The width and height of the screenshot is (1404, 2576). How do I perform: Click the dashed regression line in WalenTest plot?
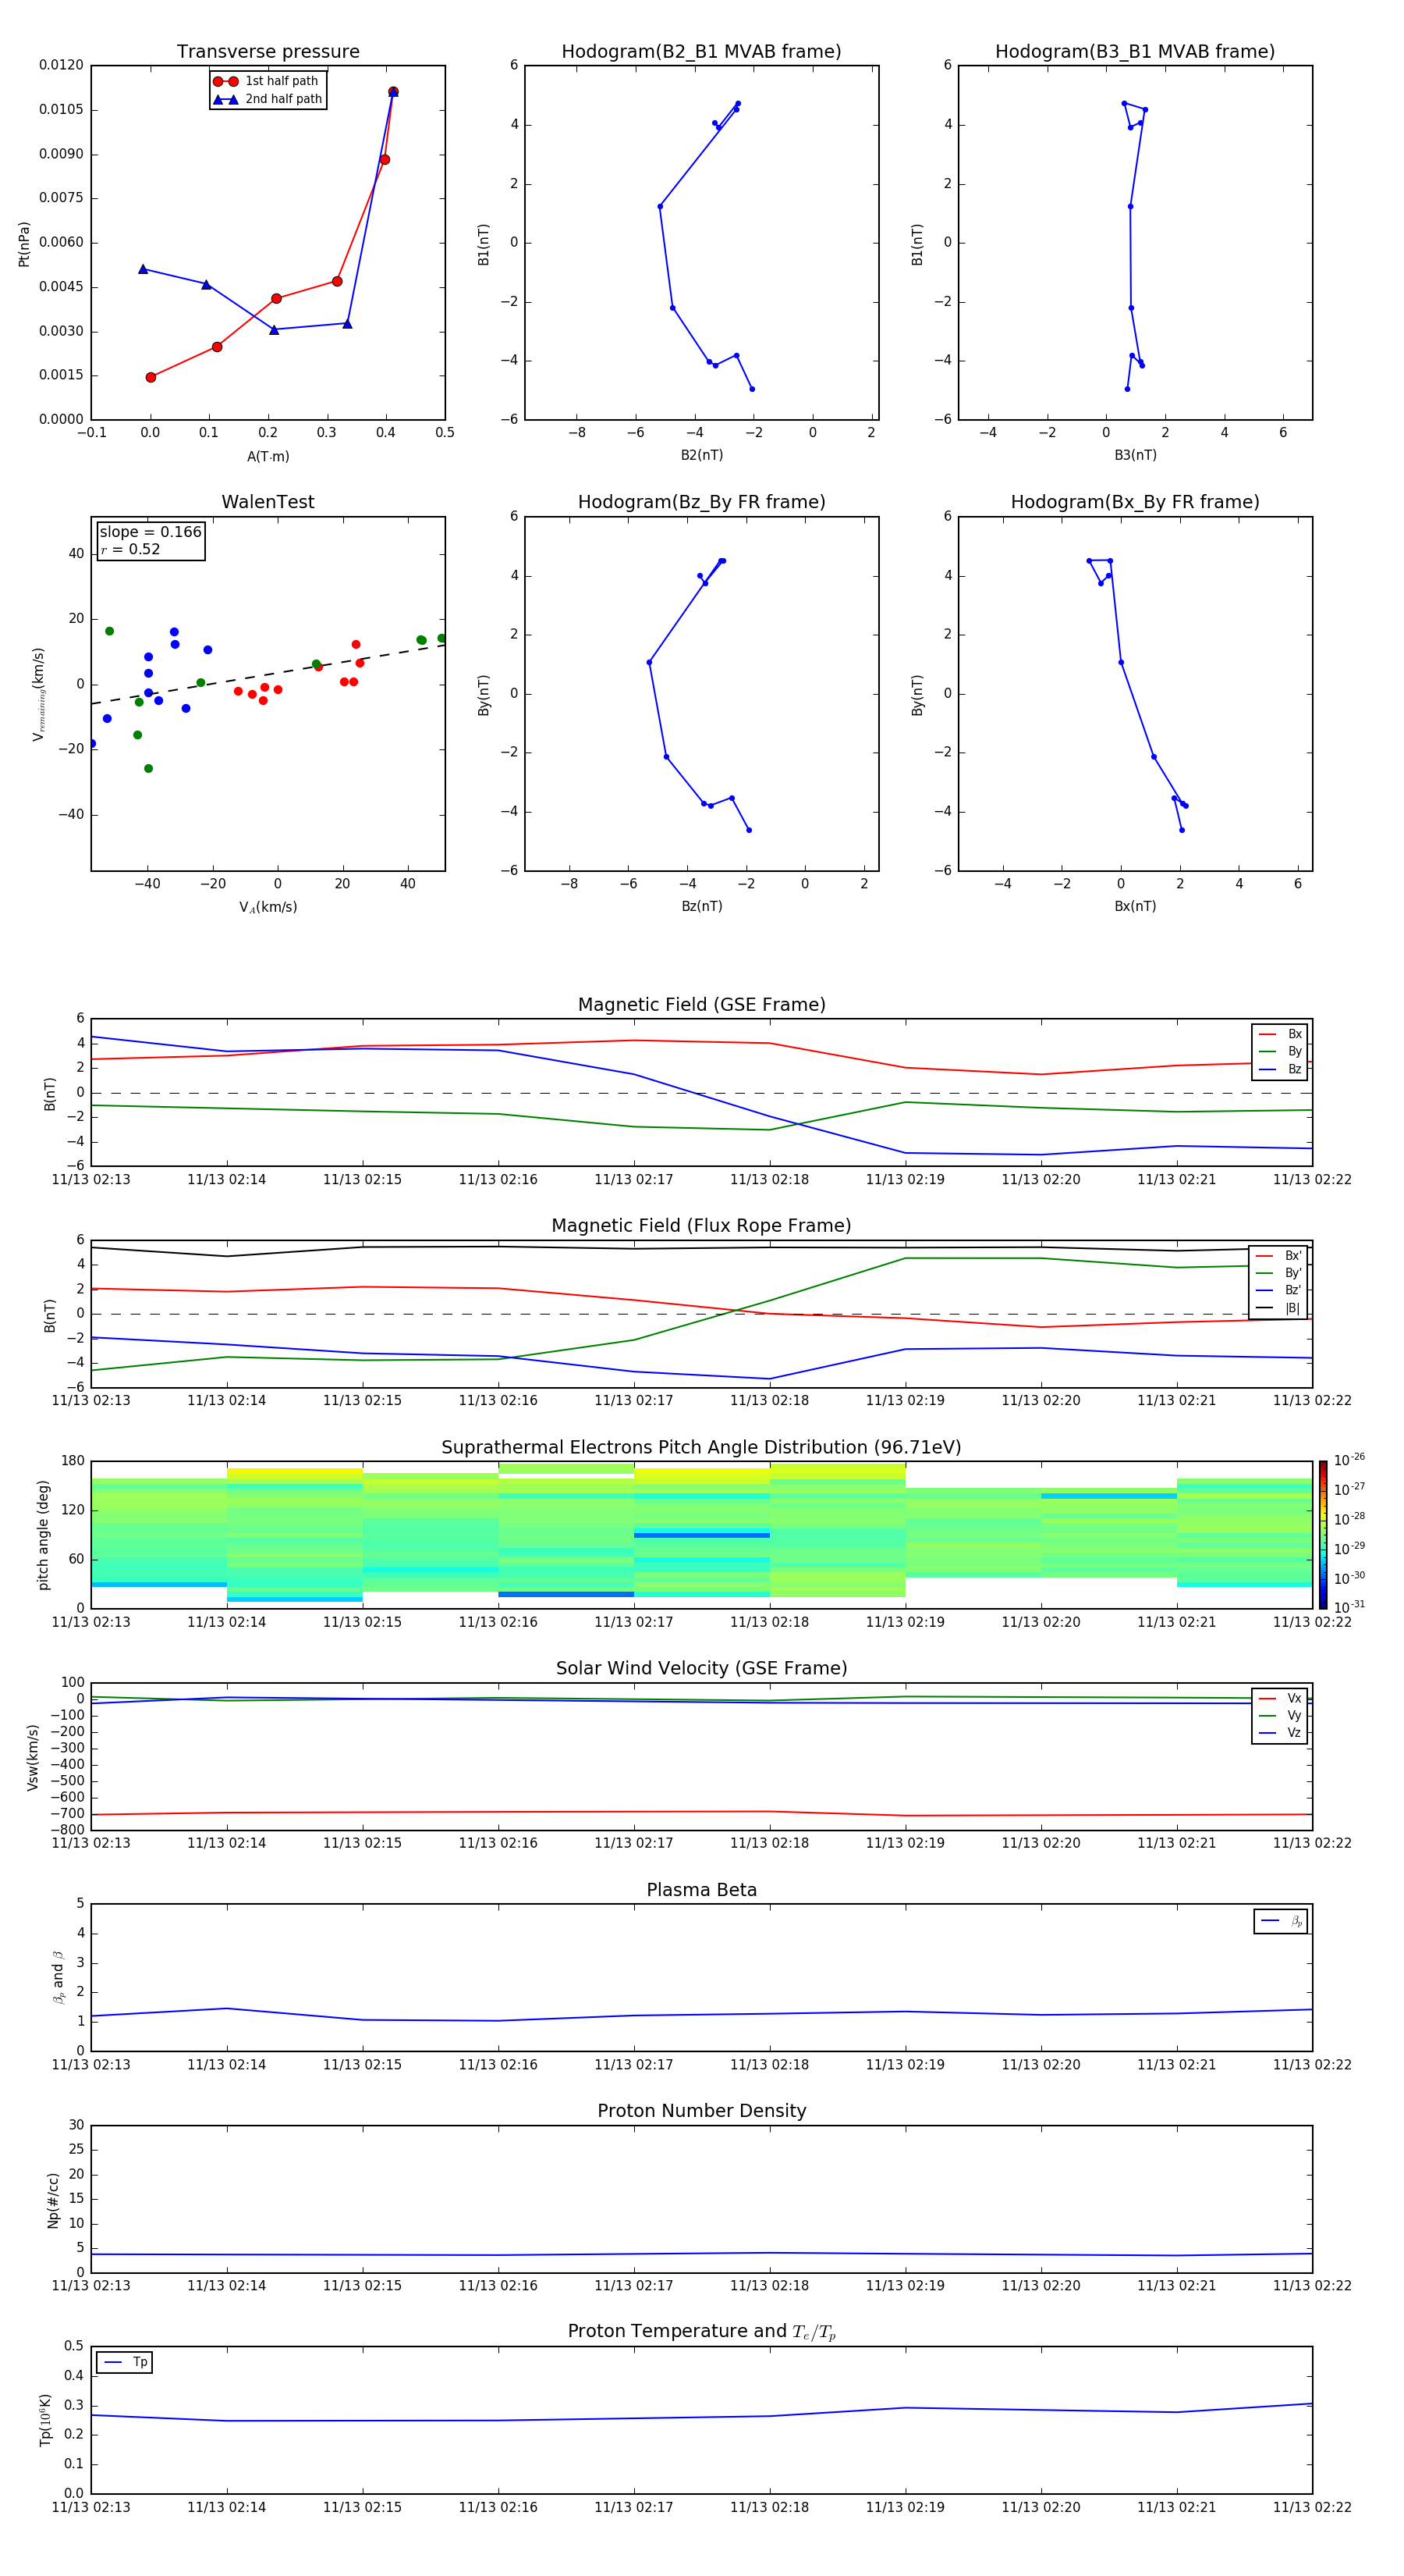pyautogui.click(x=268, y=674)
